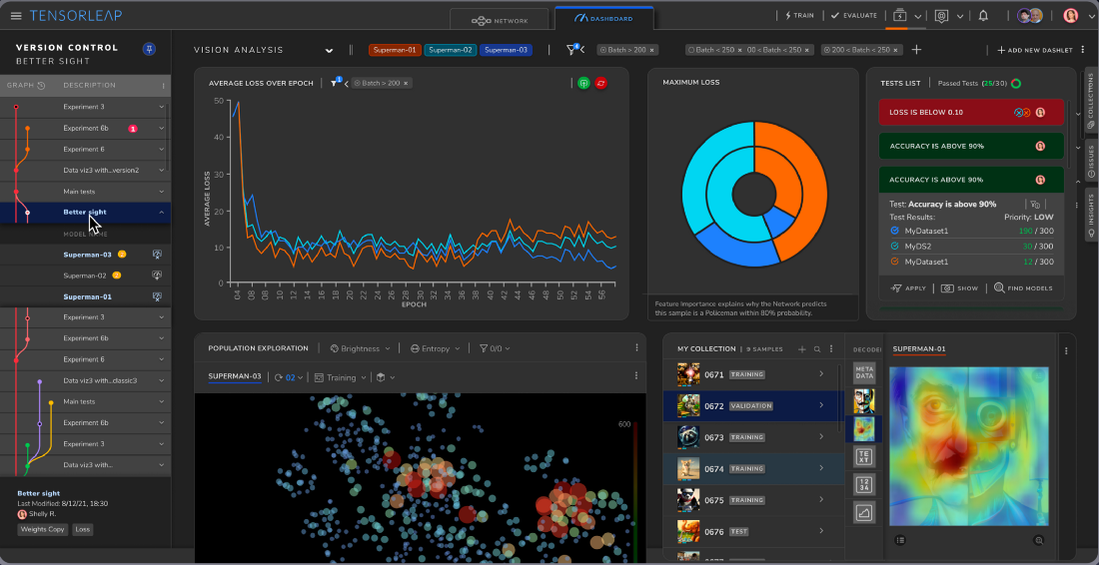
Task: Open the Meta Data decoder icon
Action: [864, 372]
